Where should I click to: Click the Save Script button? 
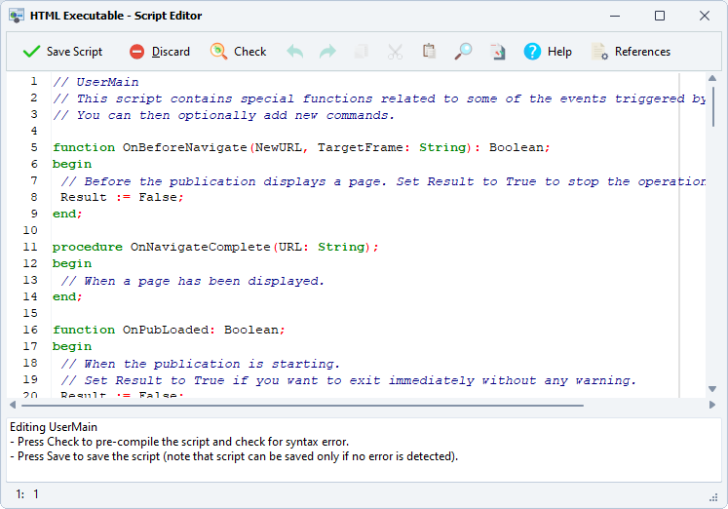(x=62, y=52)
